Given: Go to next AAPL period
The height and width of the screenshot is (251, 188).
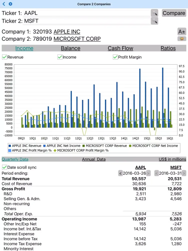Looking at the screenshot, I should [148, 173].
